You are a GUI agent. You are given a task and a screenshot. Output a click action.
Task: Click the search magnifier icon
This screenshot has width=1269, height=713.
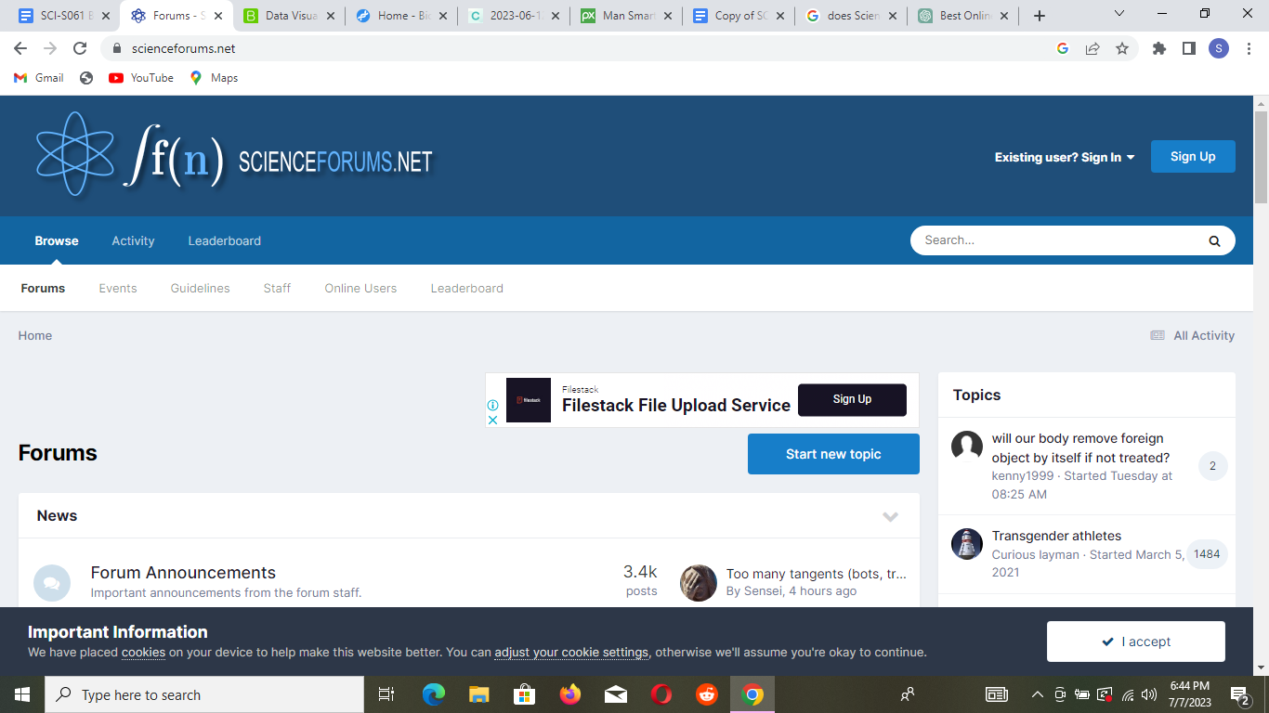click(x=1214, y=240)
